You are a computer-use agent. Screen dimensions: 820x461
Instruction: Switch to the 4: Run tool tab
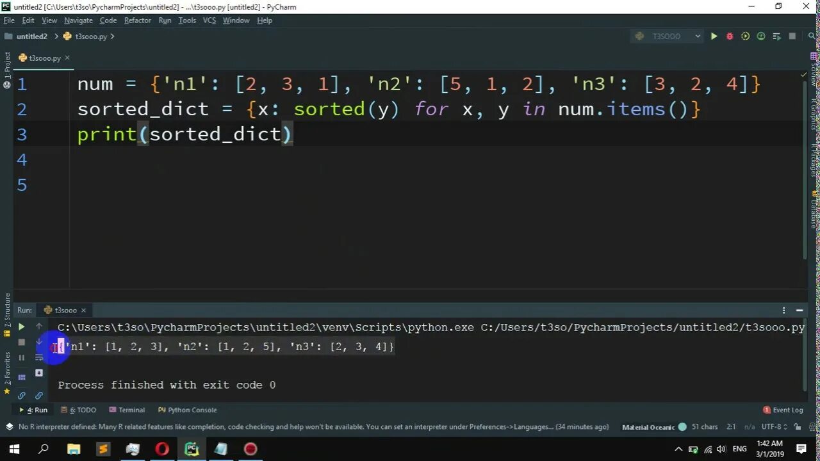coord(33,410)
